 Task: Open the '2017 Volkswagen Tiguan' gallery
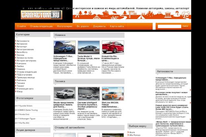[x=25, y=119]
